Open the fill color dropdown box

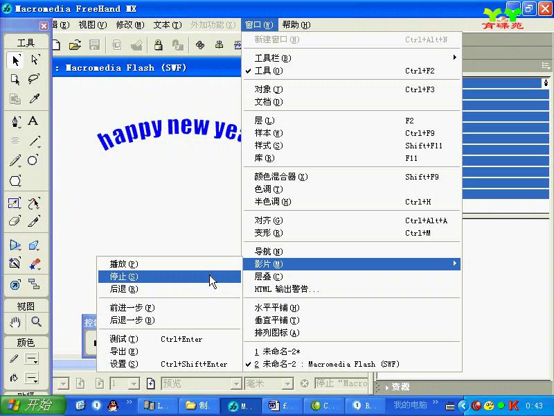point(32,379)
